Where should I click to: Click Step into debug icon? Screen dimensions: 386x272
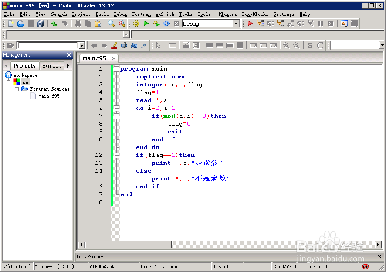coord(281,24)
